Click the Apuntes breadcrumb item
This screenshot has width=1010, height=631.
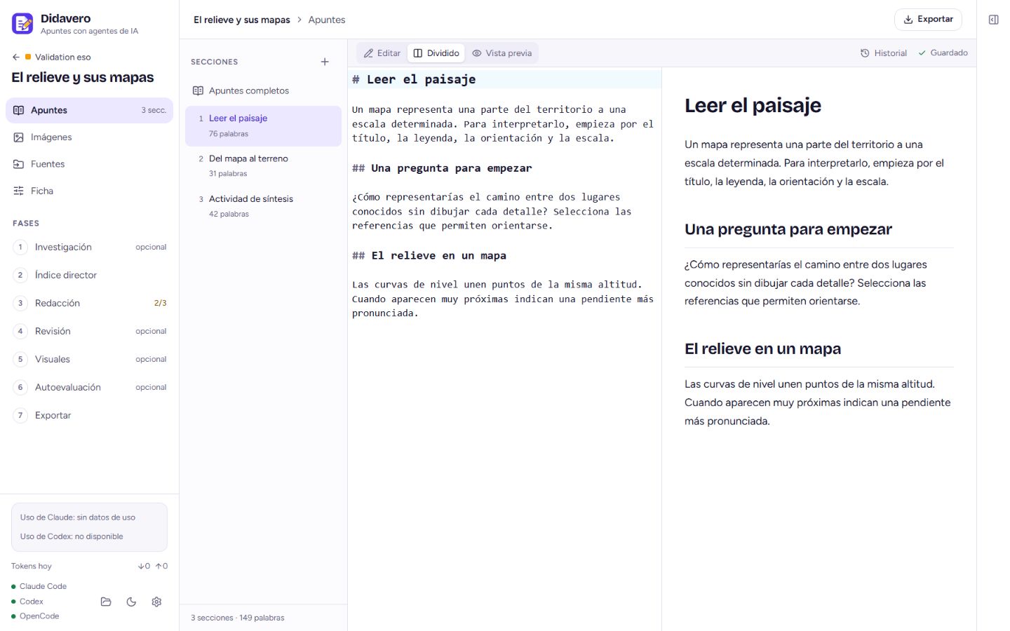click(327, 20)
